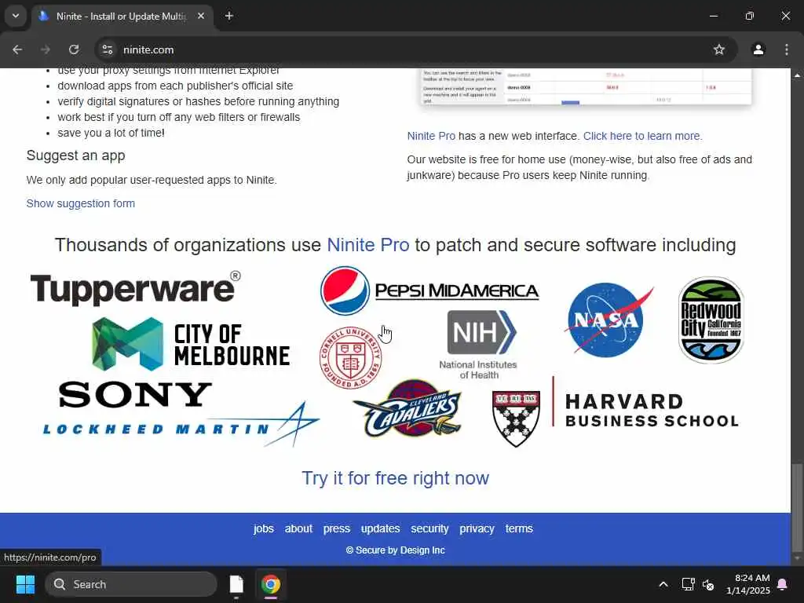
Task: Open a new tab with the plus button
Action: pyautogui.click(x=229, y=16)
